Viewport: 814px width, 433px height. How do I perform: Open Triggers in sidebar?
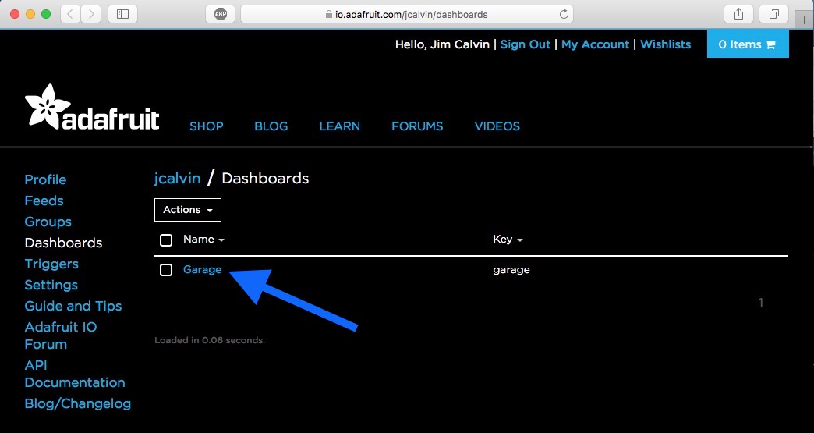click(51, 264)
